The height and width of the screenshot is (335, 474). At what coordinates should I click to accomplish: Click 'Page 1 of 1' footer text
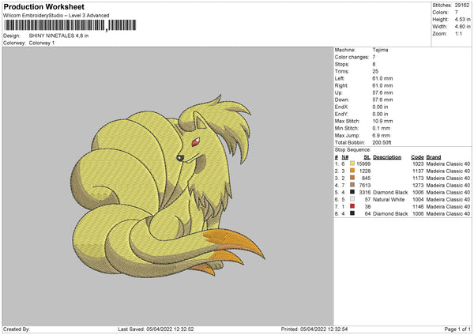(x=457, y=329)
